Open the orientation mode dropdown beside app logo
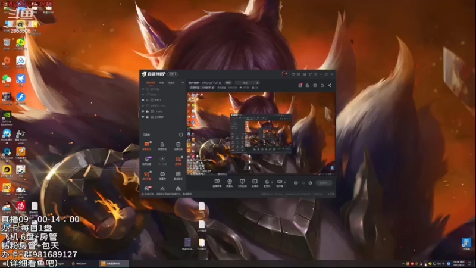This screenshot has height=268, width=476. (173, 74)
